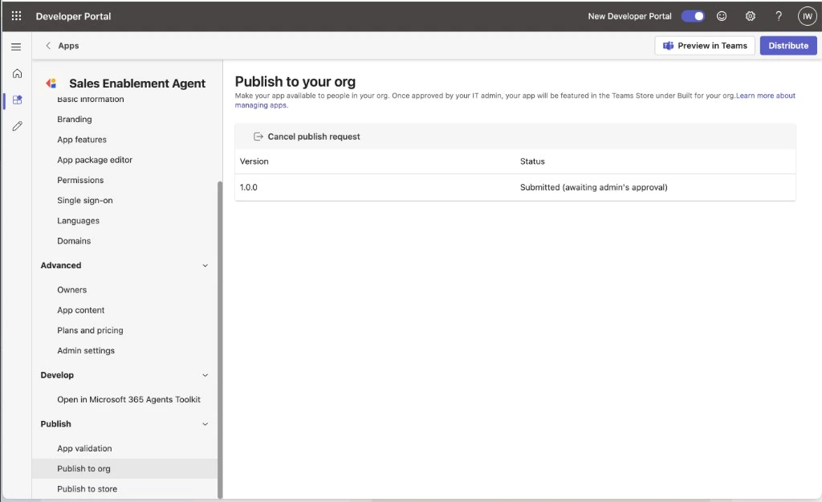Open Single sign-on settings
This screenshot has height=502, width=822.
[85, 200]
